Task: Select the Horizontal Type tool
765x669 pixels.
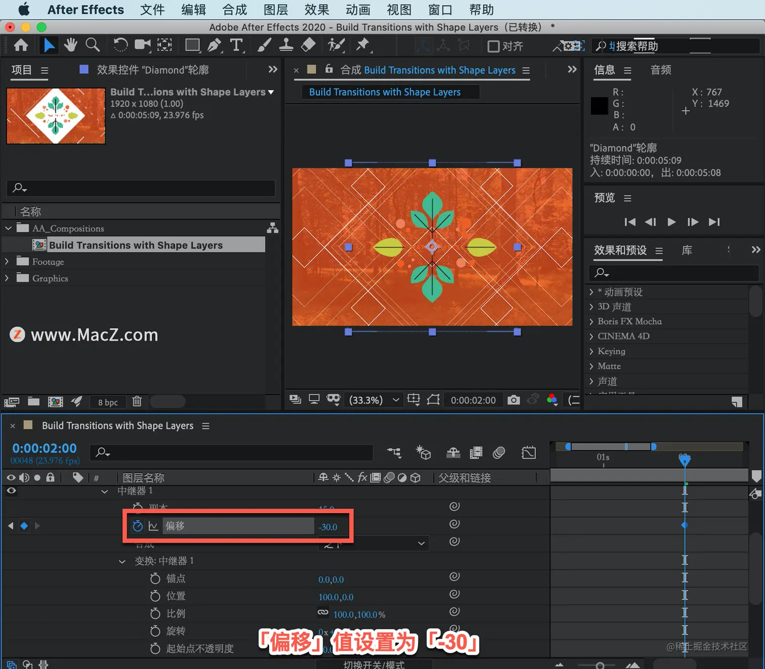Action: [x=236, y=45]
